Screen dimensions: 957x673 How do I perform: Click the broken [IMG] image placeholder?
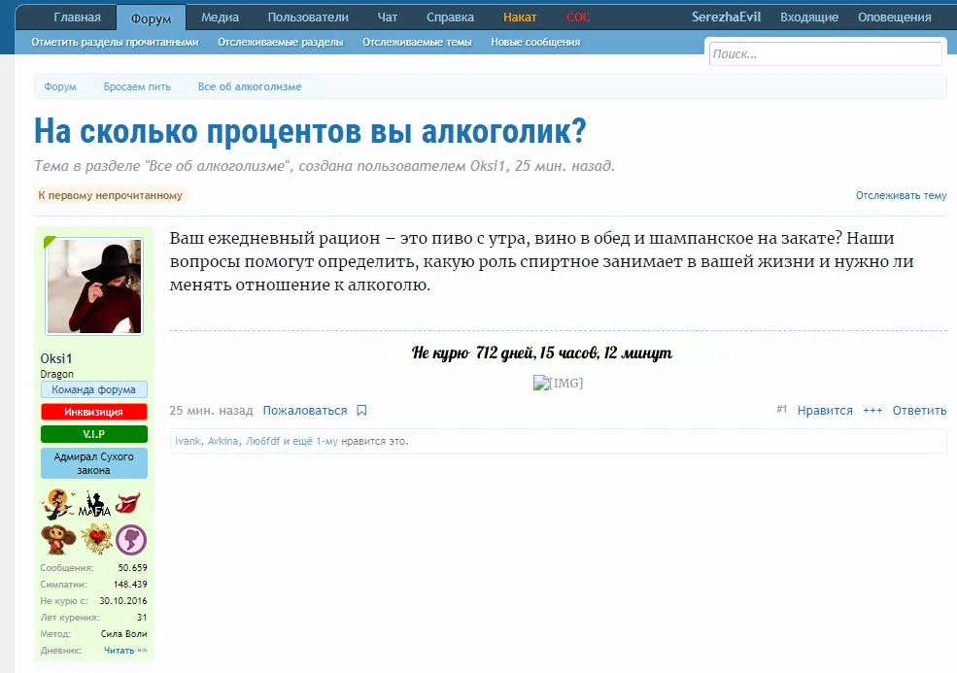(x=559, y=383)
